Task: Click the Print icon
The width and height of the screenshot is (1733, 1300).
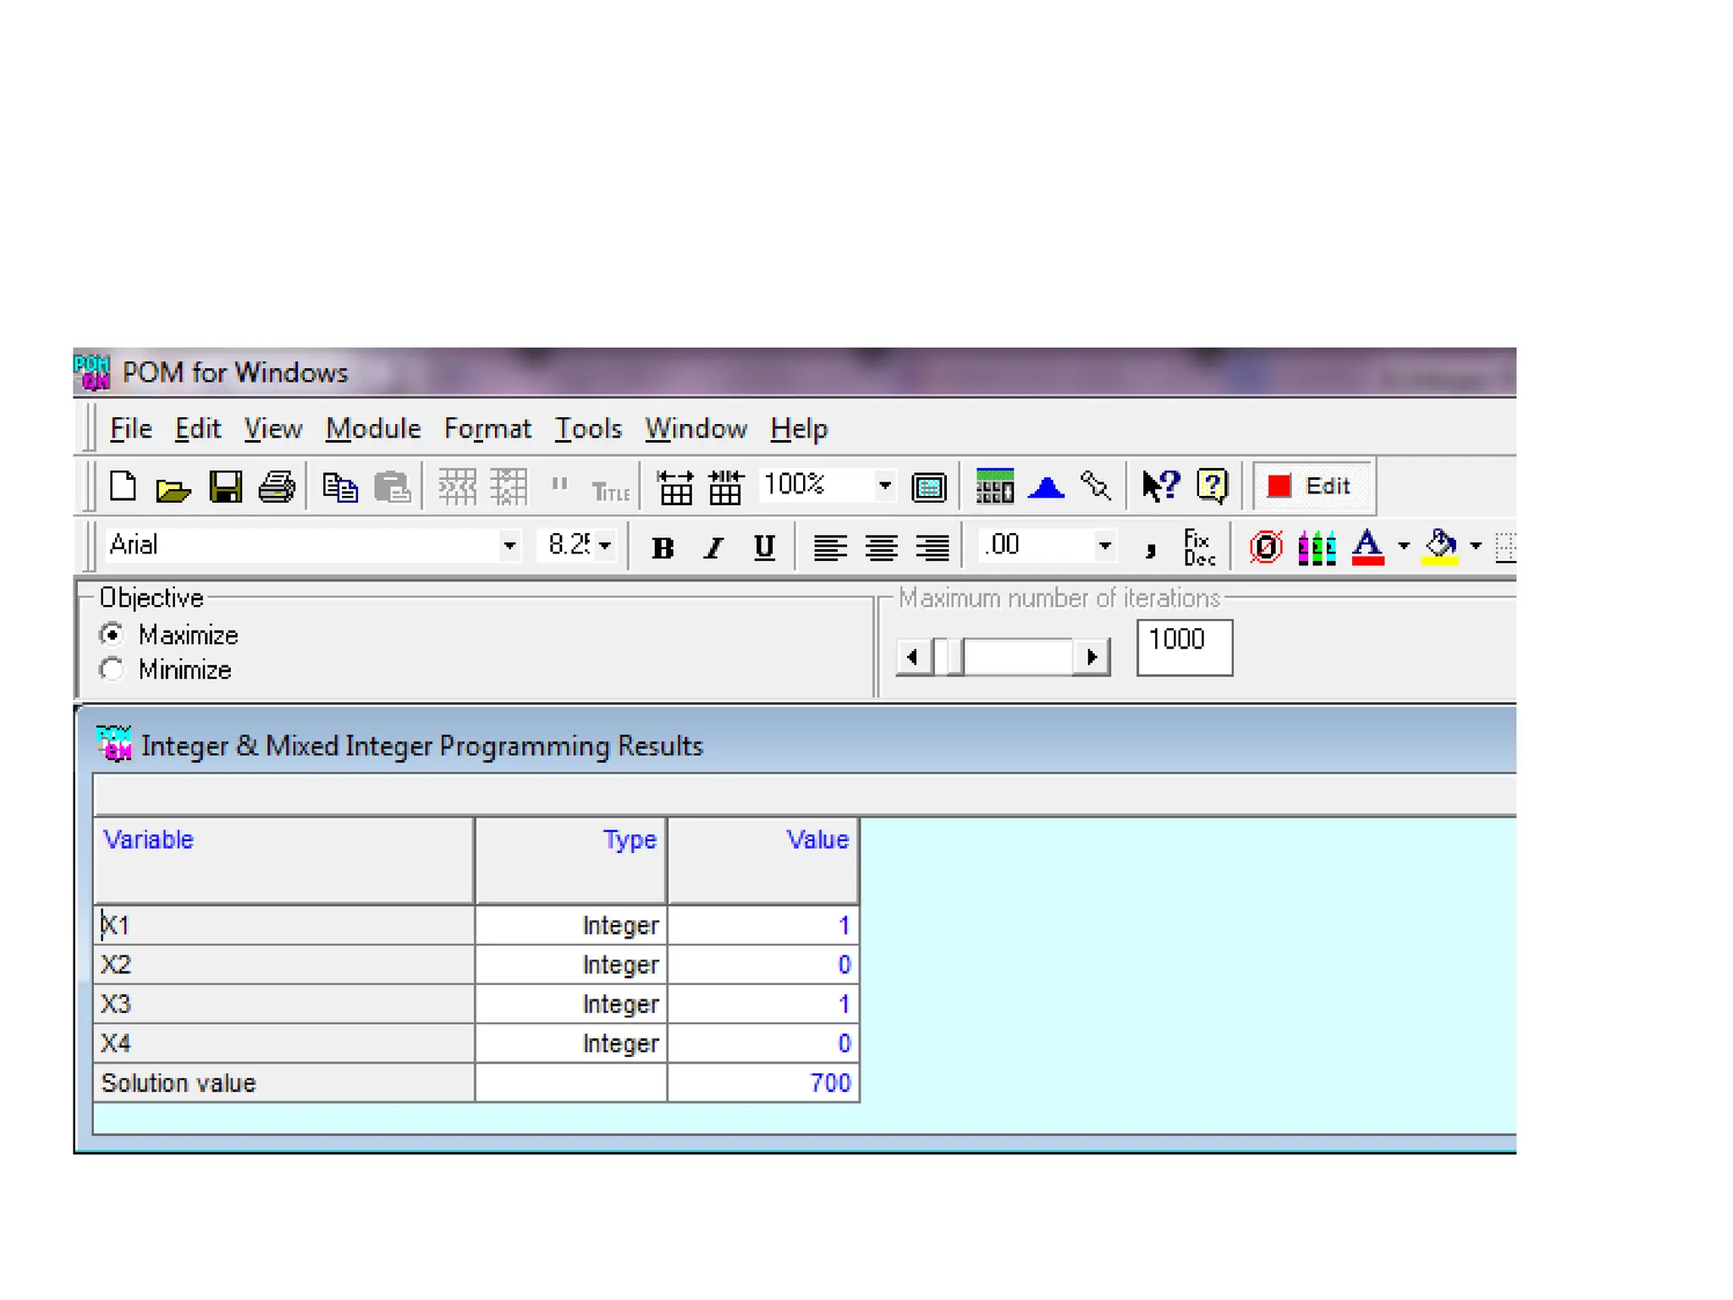Action: coord(277,487)
